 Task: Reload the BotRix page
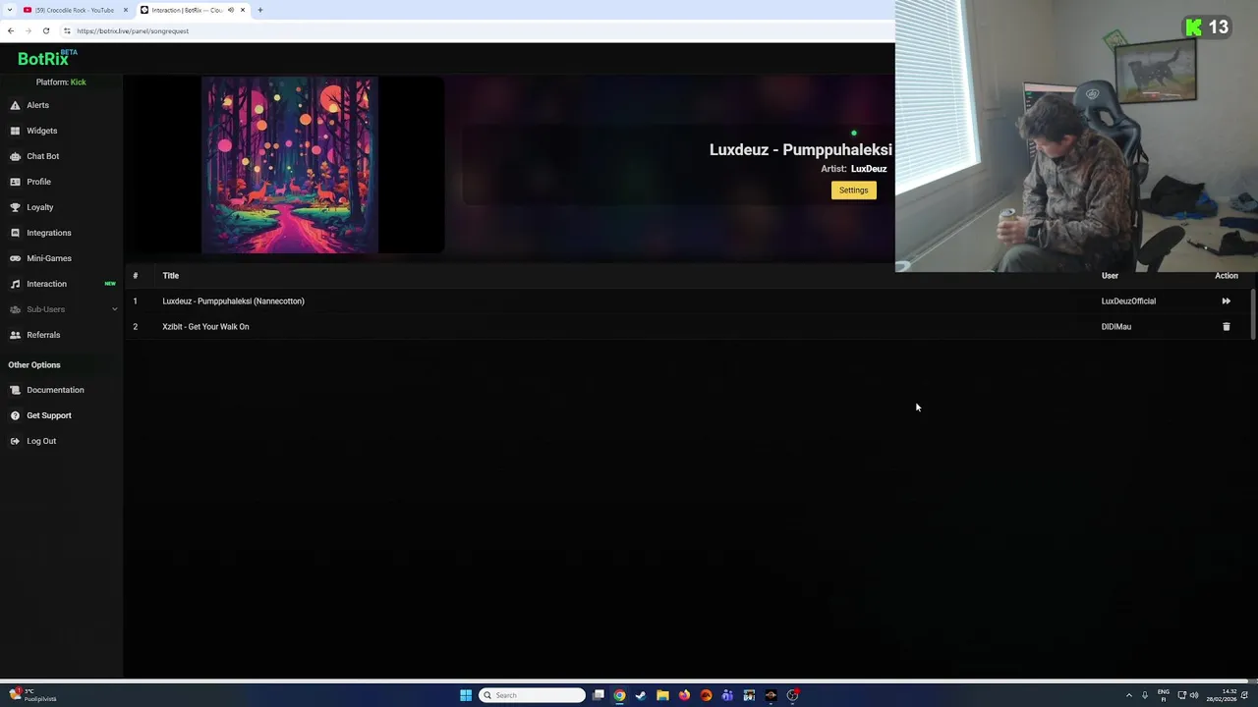pyautogui.click(x=46, y=30)
